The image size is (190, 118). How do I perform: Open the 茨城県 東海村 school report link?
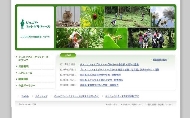pos(99,85)
